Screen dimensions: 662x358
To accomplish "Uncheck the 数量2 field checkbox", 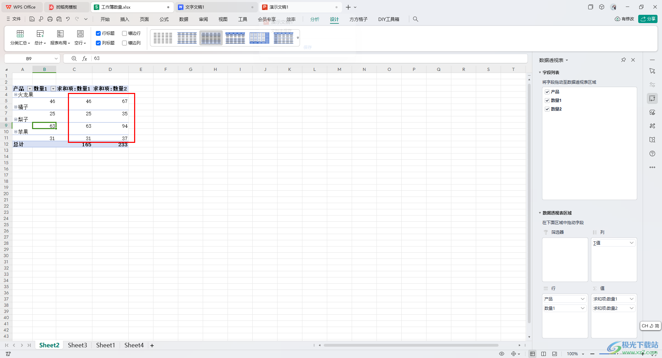I will [x=547, y=109].
